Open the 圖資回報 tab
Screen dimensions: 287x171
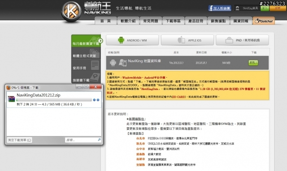241,21
